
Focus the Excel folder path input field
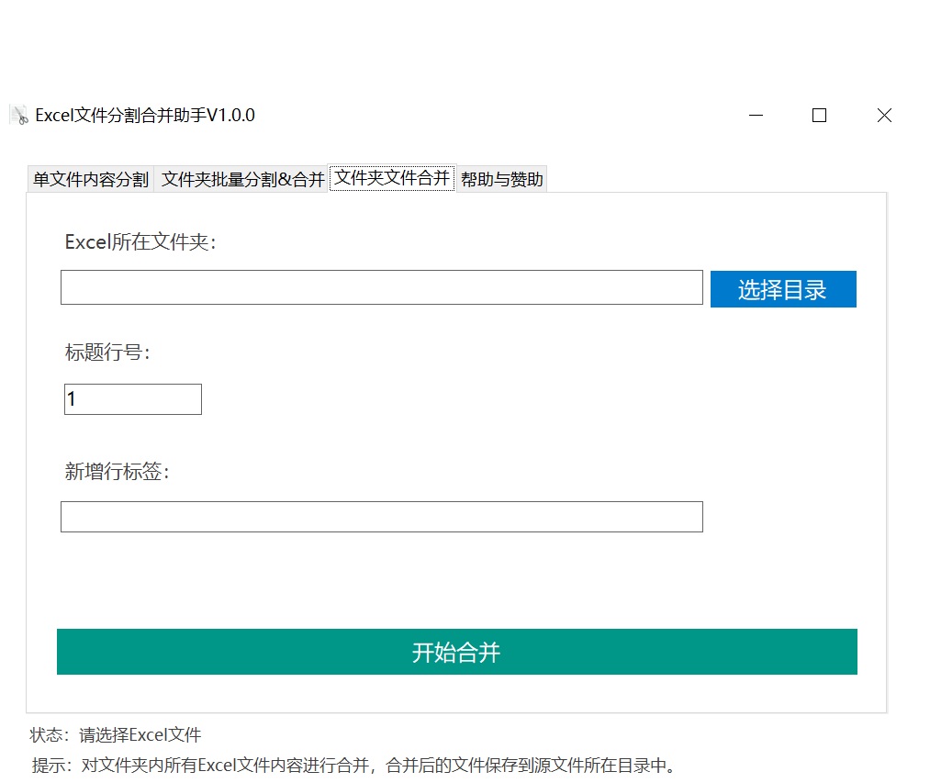tap(381, 287)
